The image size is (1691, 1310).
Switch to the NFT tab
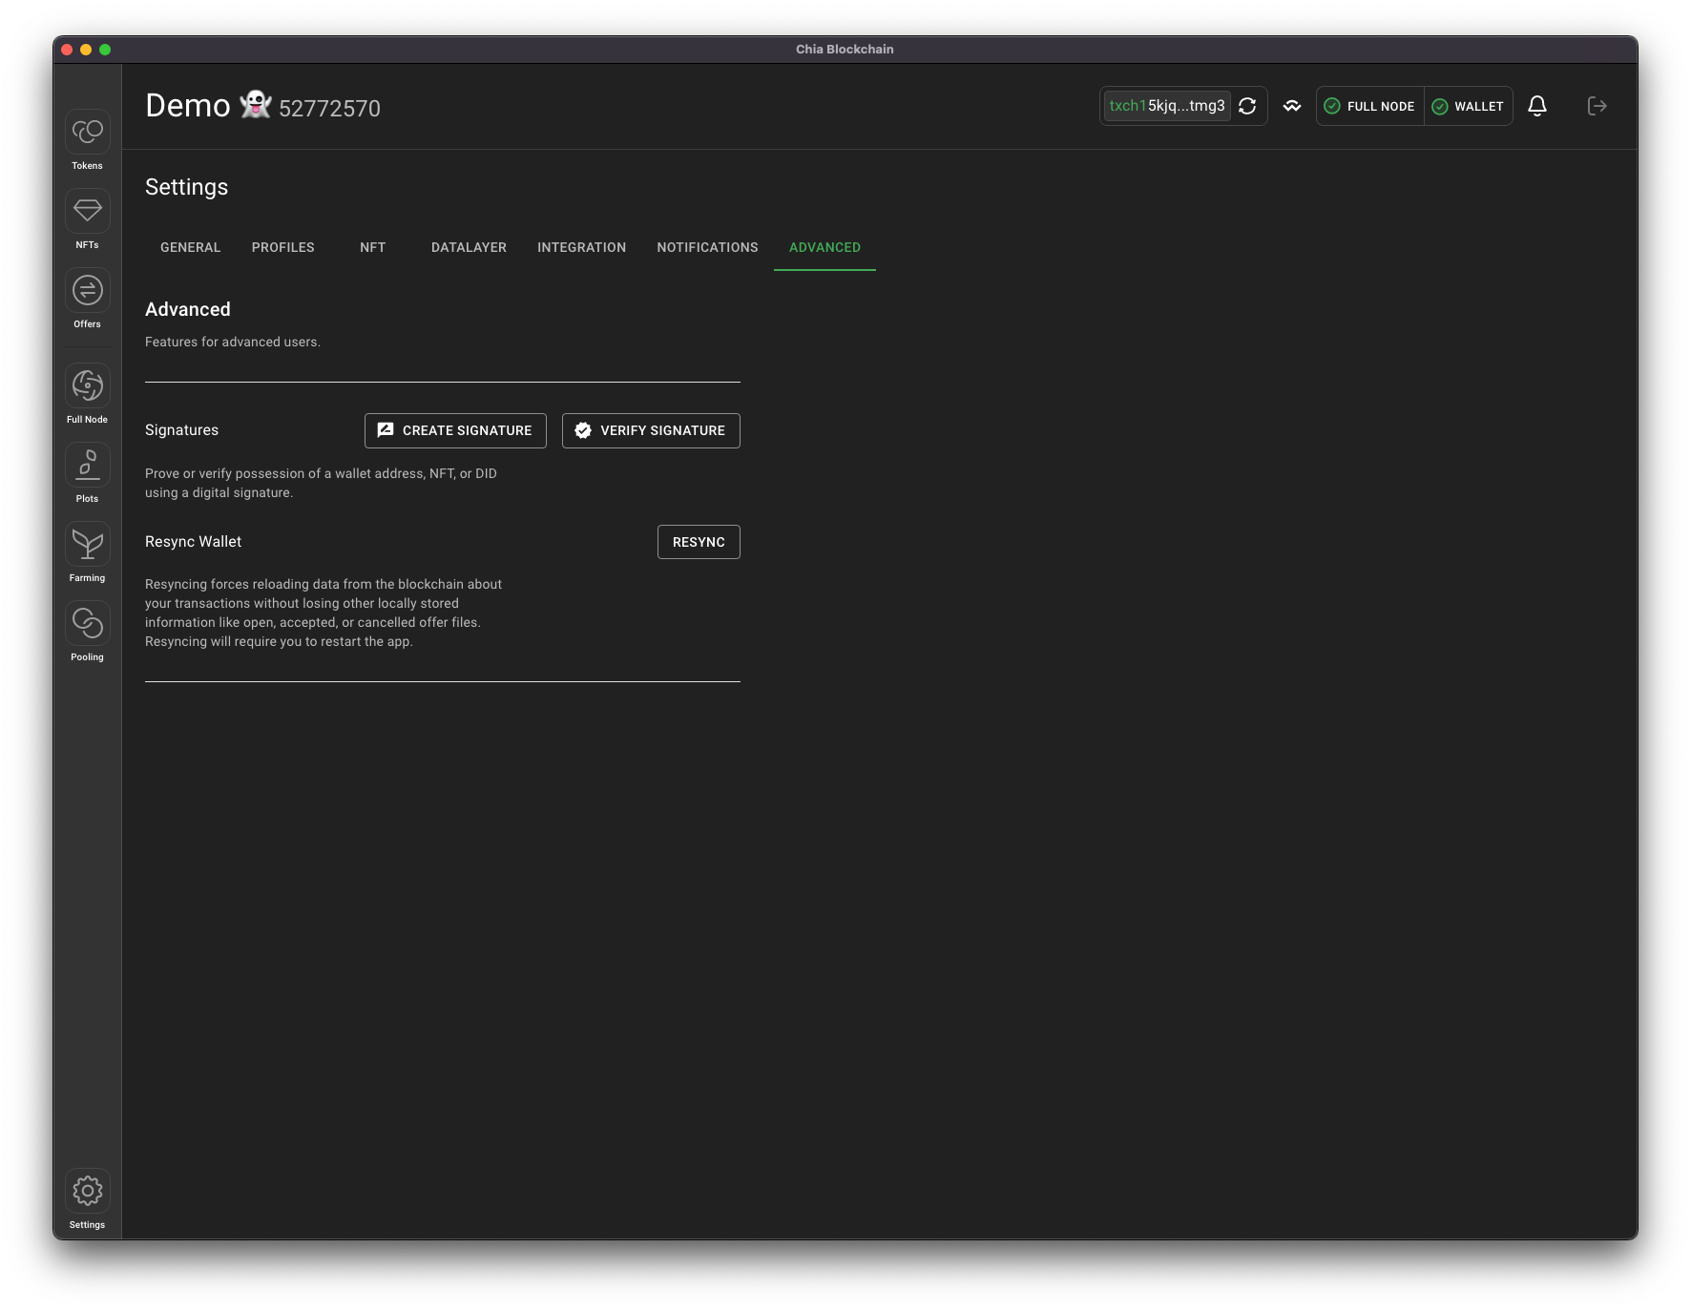373,247
